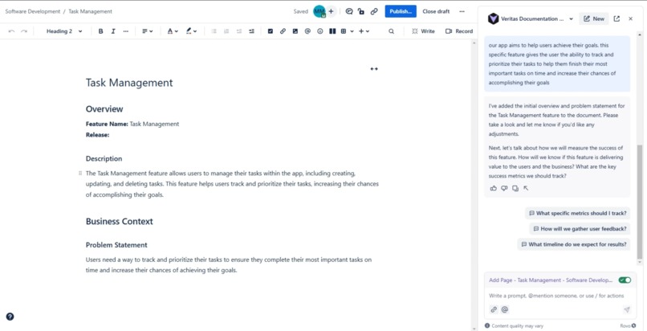The width and height of the screenshot is (647, 331).
Task: Mention a person from the toolbar
Action: (307, 31)
